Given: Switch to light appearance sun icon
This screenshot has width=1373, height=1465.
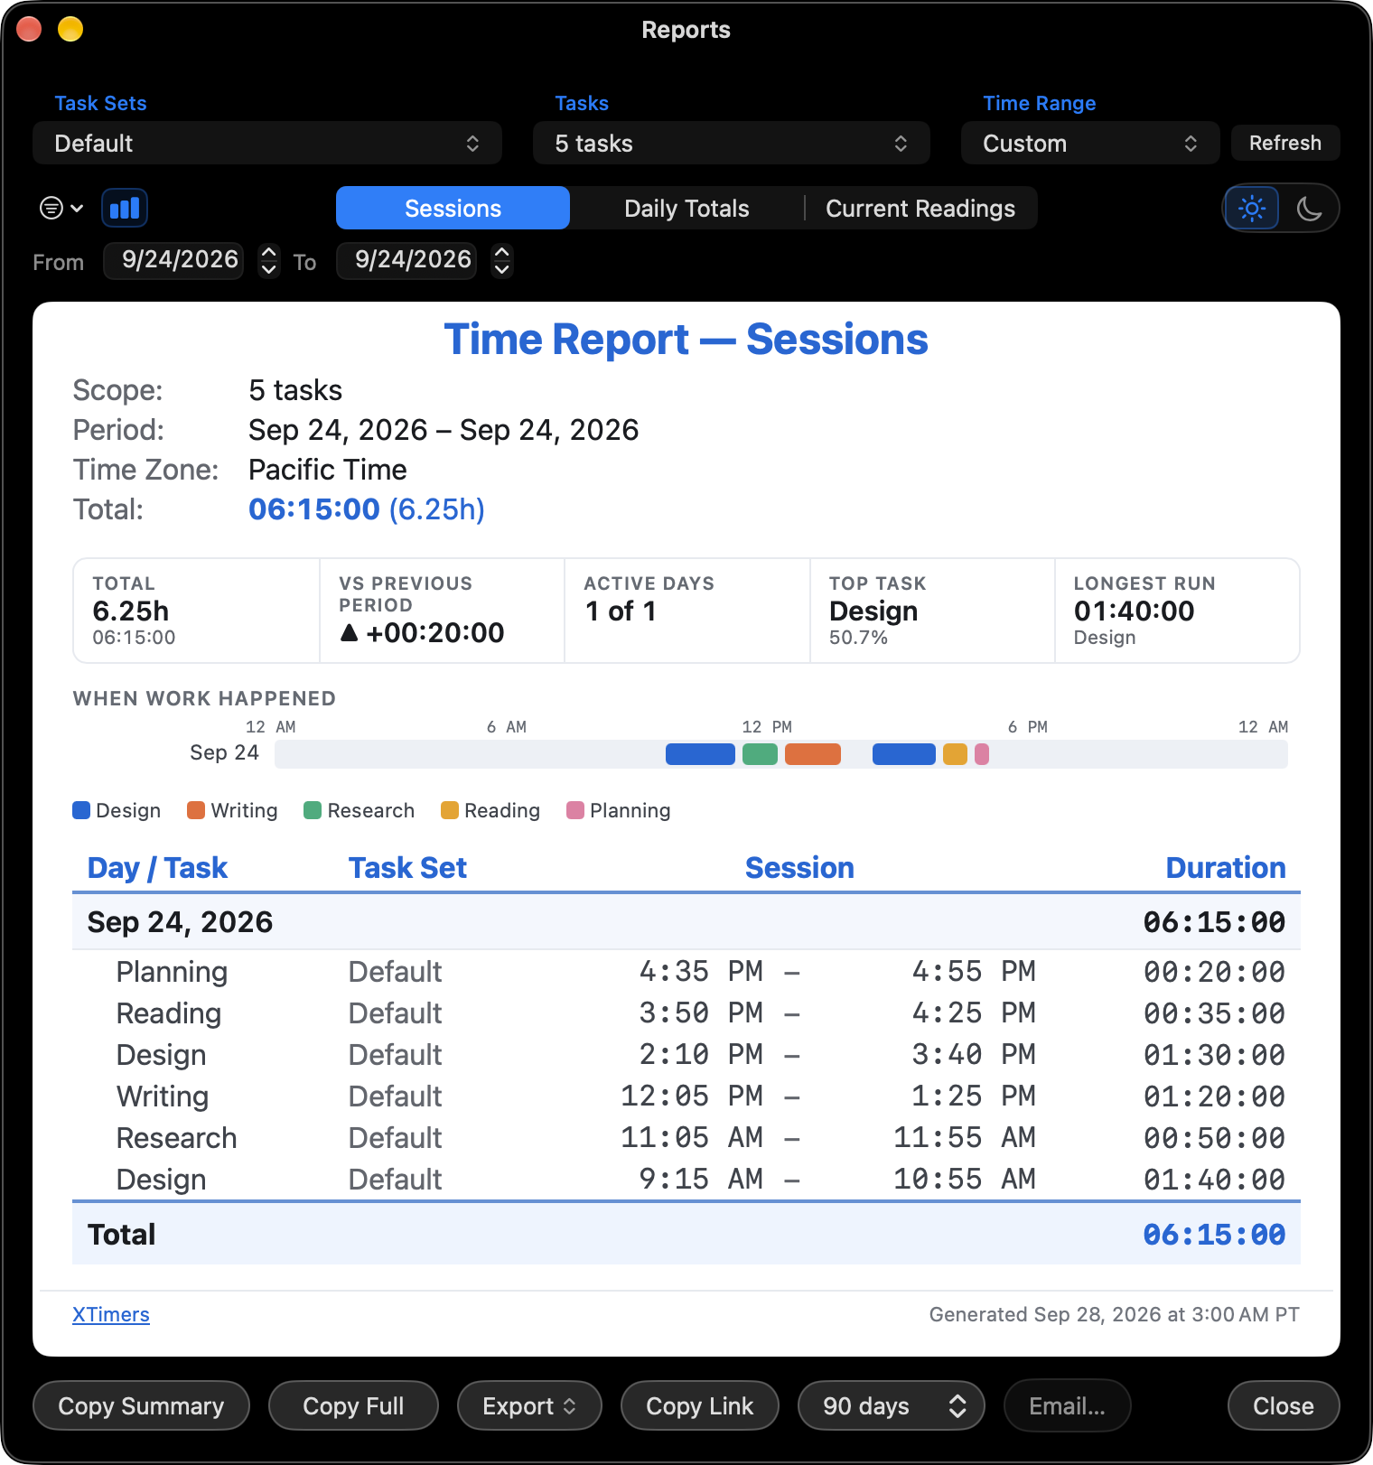Looking at the screenshot, I should point(1252,209).
